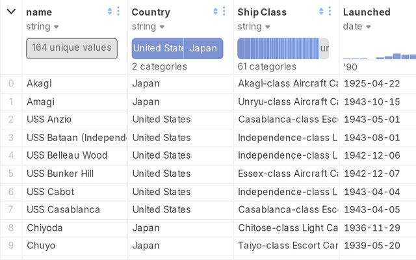The width and height of the screenshot is (416, 260).
Task: Change the name column string type
Action: point(43,27)
